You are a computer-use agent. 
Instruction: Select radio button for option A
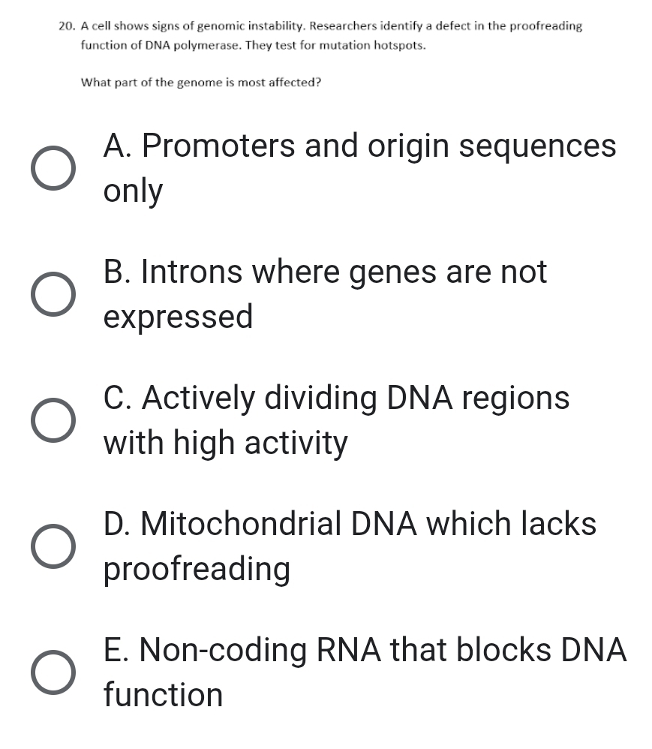53,168
